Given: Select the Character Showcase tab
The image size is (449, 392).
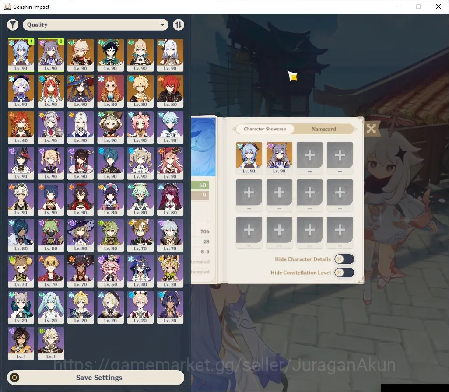Looking at the screenshot, I should tap(265, 129).
